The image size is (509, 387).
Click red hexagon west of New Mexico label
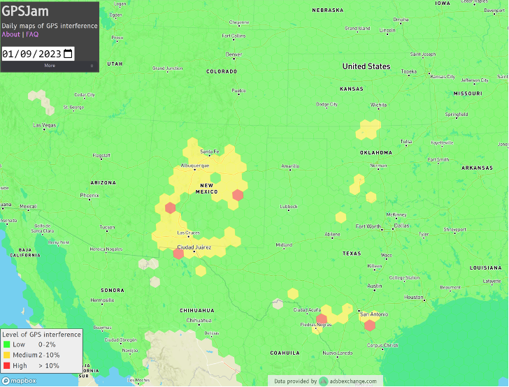pos(170,207)
